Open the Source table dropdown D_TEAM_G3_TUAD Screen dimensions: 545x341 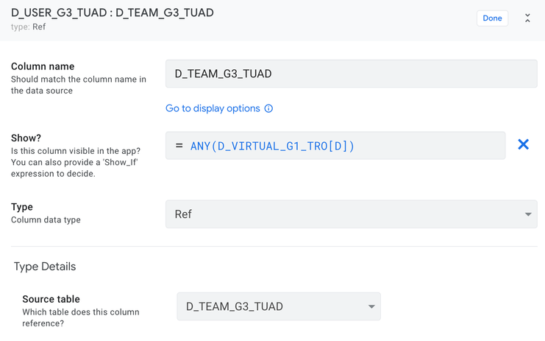279,306
